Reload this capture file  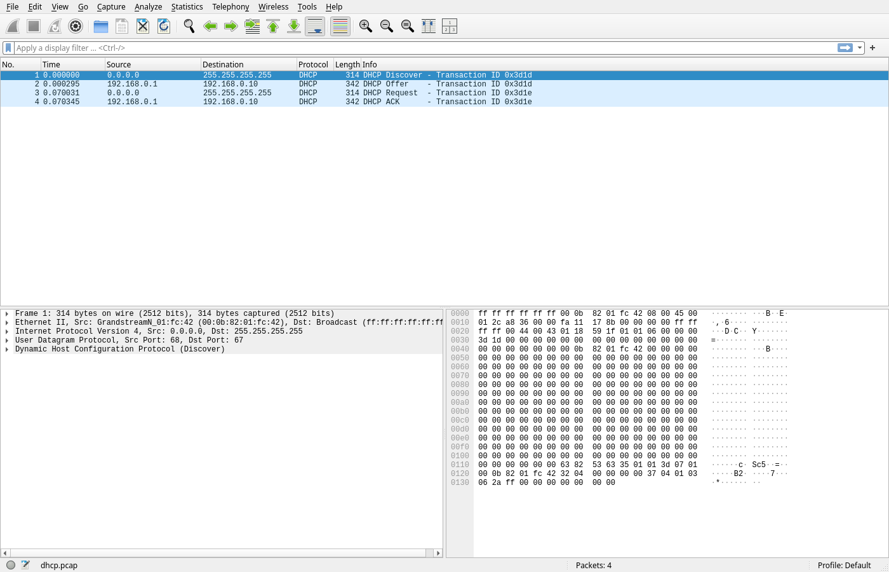pyautogui.click(x=164, y=26)
